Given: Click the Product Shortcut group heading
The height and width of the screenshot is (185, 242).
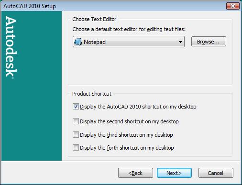Looking at the screenshot, I should [92, 94].
